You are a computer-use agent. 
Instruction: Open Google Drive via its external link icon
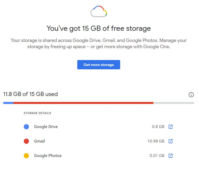(171, 127)
